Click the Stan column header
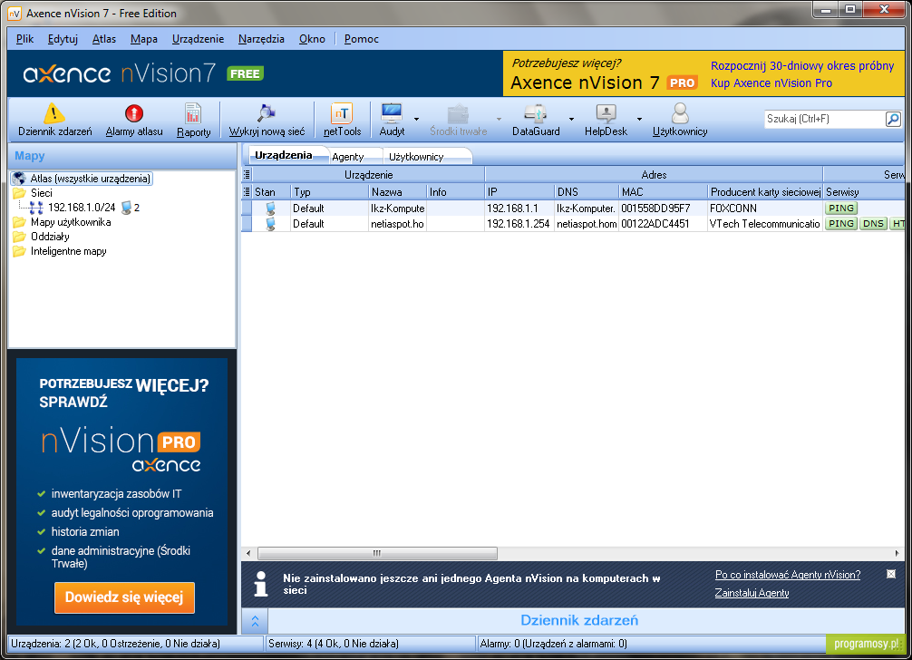This screenshot has height=660, width=912. (x=271, y=192)
